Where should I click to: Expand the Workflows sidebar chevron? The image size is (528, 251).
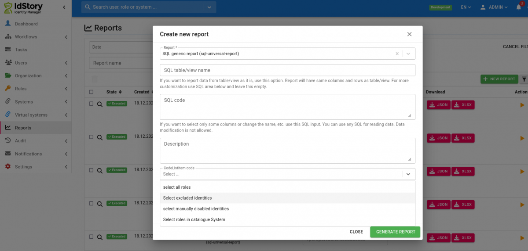tap(66, 37)
